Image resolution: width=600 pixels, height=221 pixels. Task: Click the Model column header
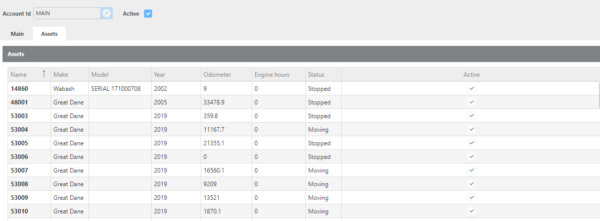[x=100, y=75]
